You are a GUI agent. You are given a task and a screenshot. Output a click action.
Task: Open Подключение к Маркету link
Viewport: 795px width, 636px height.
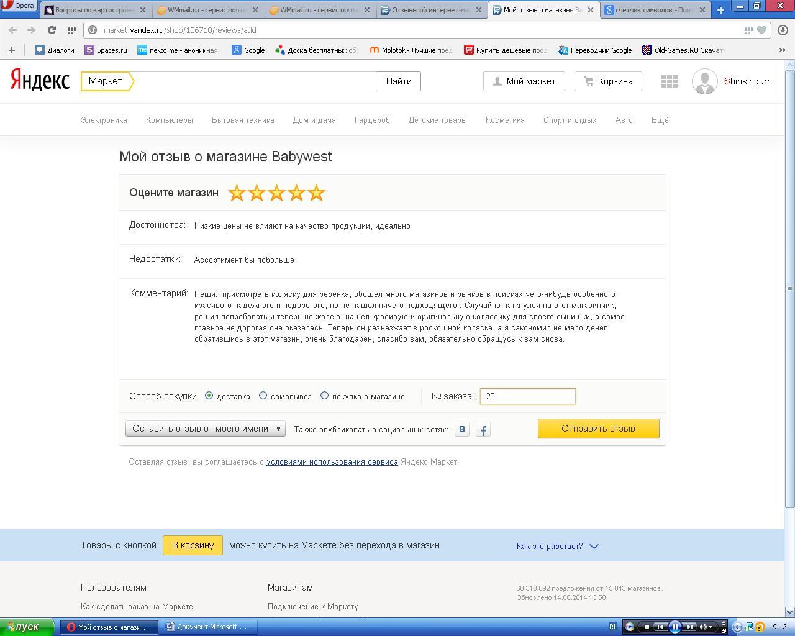coord(313,607)
